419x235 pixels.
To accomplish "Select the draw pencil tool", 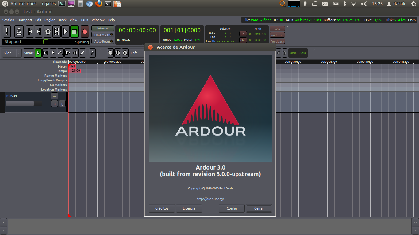I will pyautogui.click(x=83, y=53).
